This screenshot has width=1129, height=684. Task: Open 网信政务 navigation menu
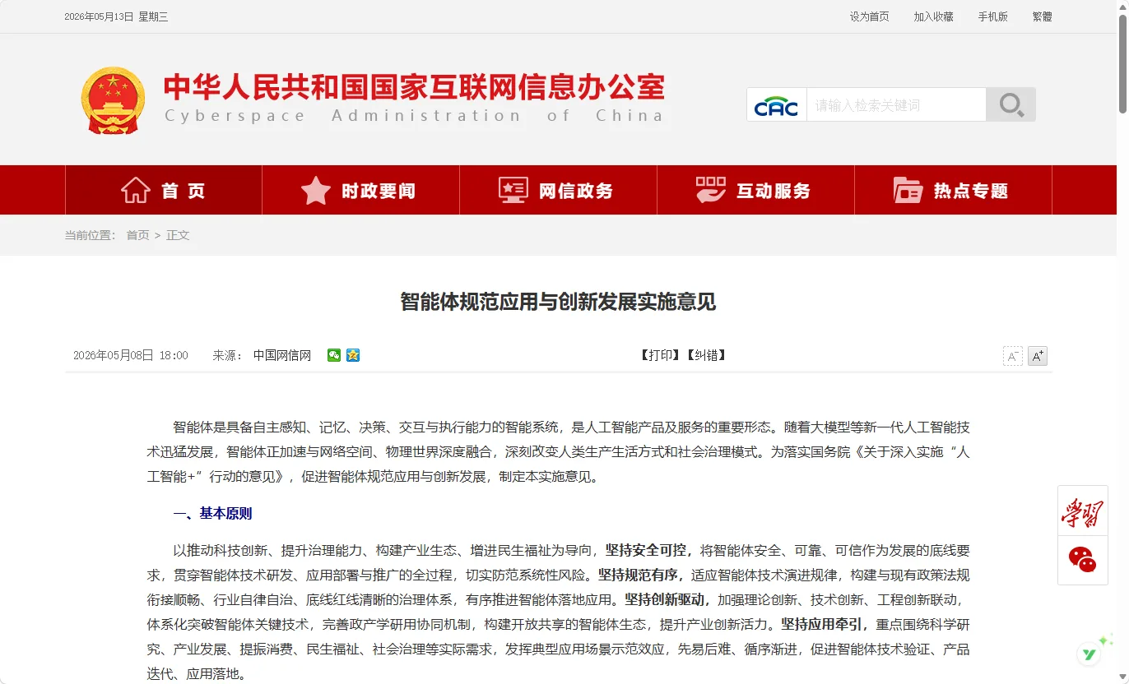559,190
